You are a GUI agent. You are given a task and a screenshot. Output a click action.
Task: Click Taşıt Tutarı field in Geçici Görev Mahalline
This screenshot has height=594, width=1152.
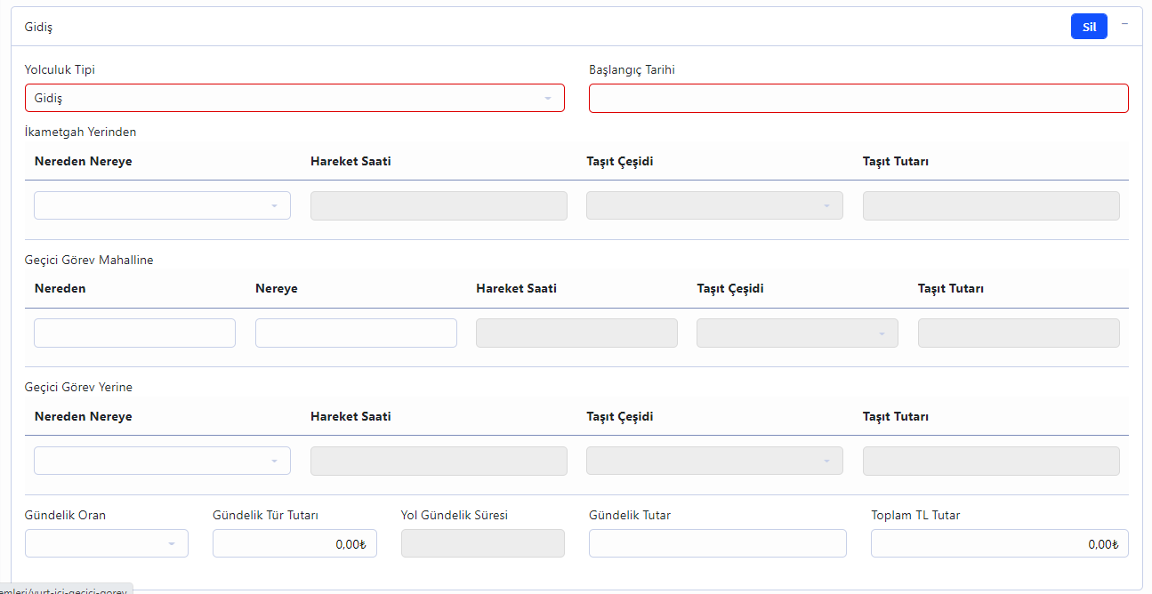coord(1018,333)
